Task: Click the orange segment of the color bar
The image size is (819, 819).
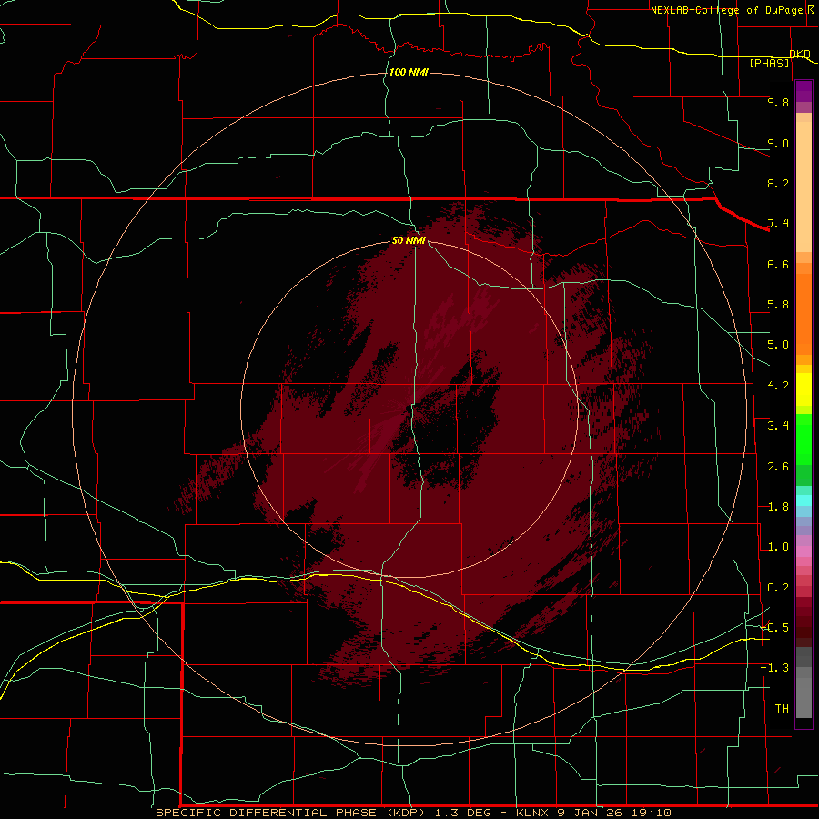Action: pos(804,313)
